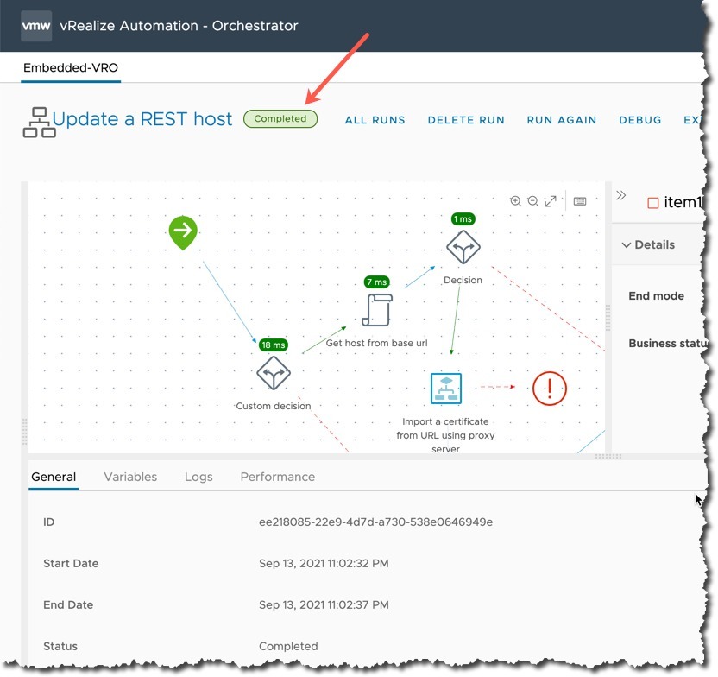The image size is (718, 677).
Task: Click the 18 ms duration badge
Action: pos(274,345)
